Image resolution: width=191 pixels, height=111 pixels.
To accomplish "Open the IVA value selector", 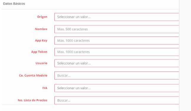I will pos(116,88).
